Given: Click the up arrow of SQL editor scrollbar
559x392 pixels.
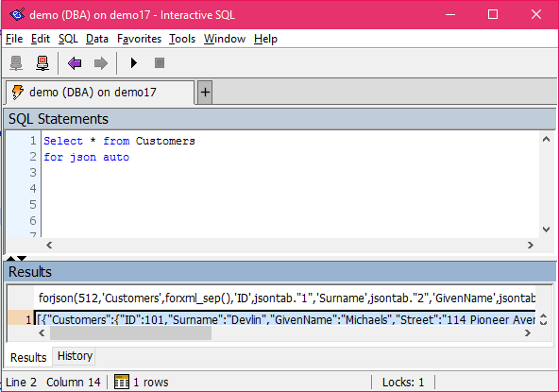Looking at the screenshot, I should [546, 140].
